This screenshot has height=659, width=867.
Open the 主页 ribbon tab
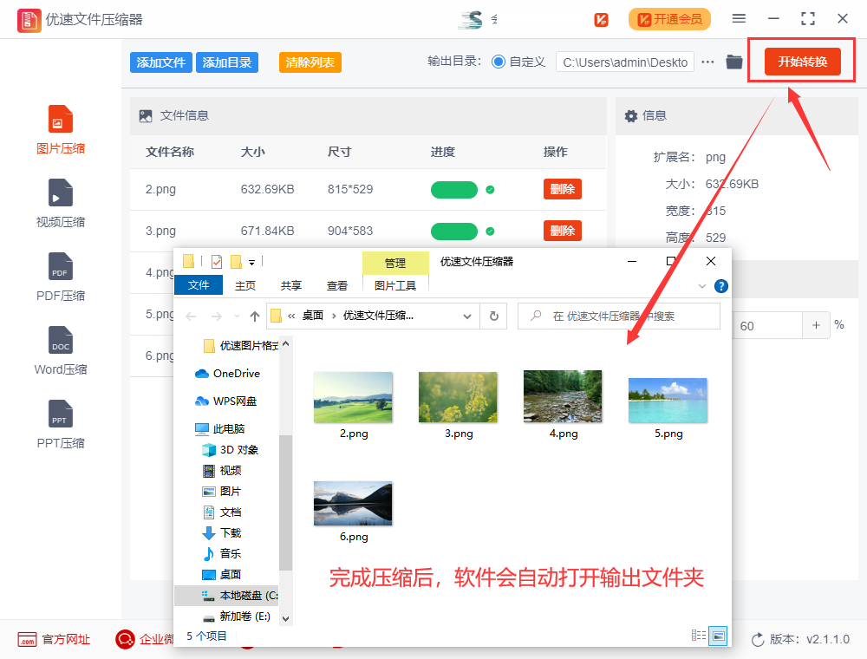click(245, 285)
